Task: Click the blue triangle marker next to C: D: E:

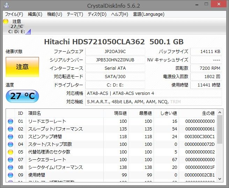Action: [28, 32]
